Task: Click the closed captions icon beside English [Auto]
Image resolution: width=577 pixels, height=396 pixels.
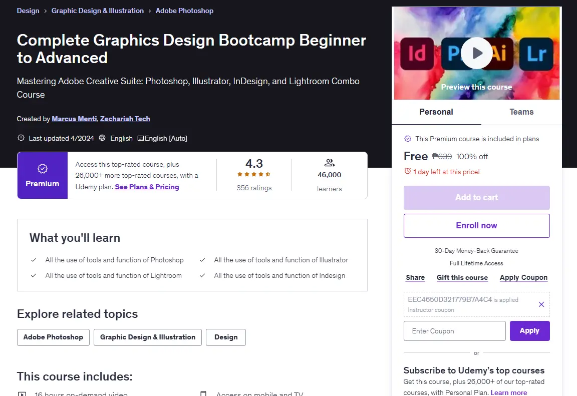Action: [x=141, y=138]
